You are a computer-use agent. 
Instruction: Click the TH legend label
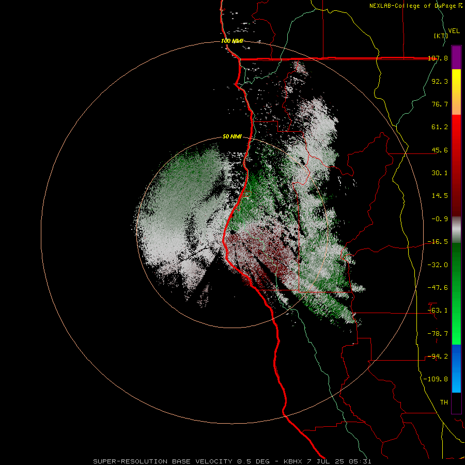444,402
